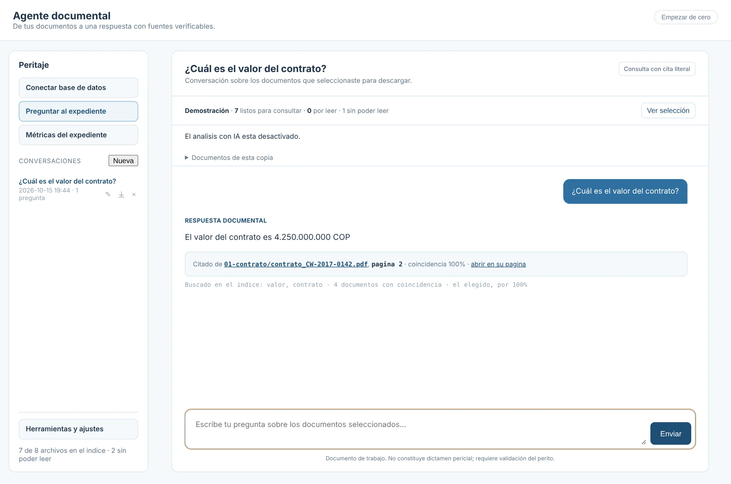731x484 pixels.
Task: Open ¿Cuál es el valor del contrato? conversation
Action: 67,181
